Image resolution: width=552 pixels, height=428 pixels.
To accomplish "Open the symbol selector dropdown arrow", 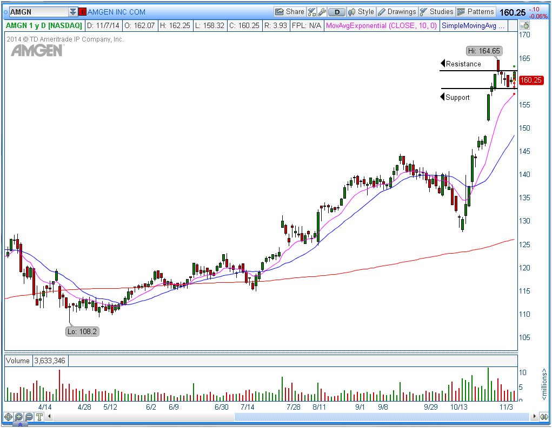I will tap(73, 12).
